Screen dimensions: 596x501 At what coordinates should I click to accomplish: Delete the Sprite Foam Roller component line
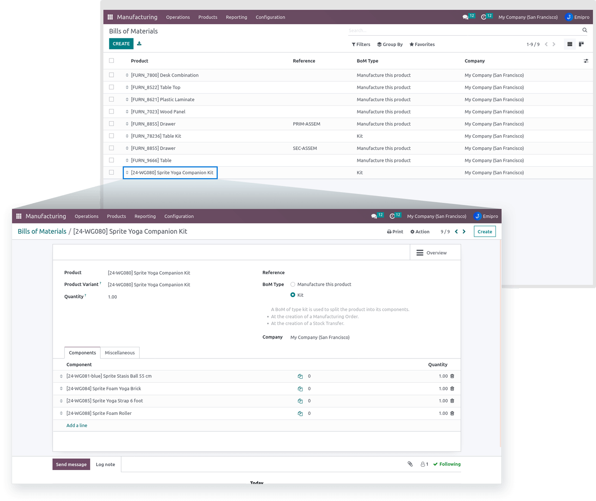point(452,413)
